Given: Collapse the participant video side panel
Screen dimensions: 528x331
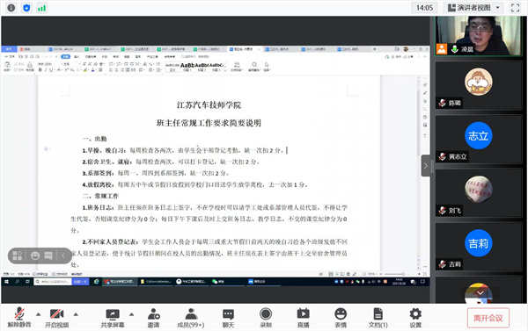Looking at the screenshot, I should [x=426, y=166].
